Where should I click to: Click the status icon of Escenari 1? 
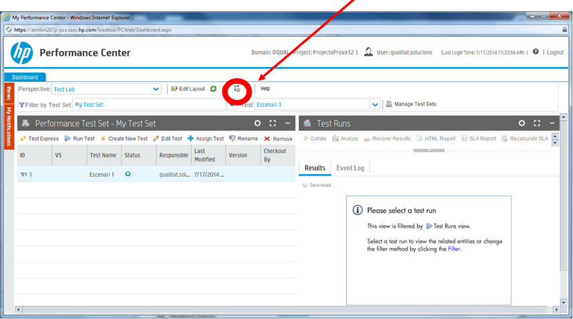(x=128, y=174)
